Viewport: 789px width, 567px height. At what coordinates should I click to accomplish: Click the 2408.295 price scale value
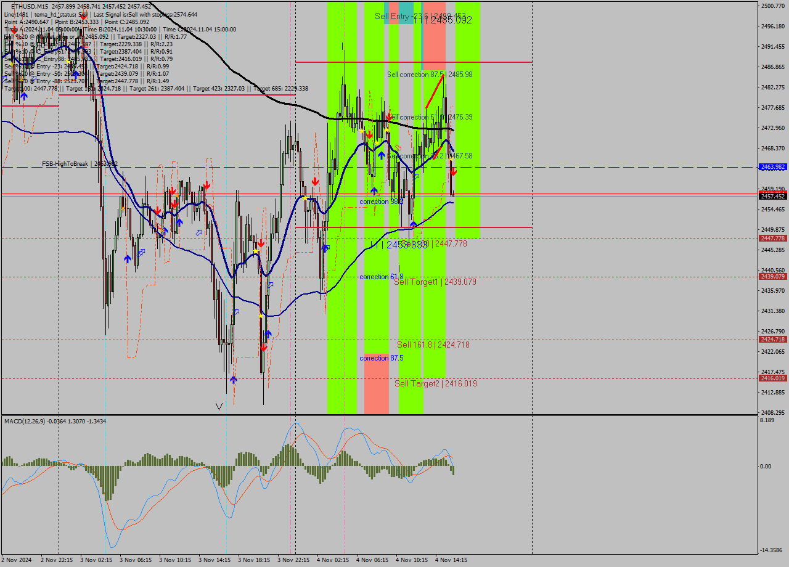point(773,412)
